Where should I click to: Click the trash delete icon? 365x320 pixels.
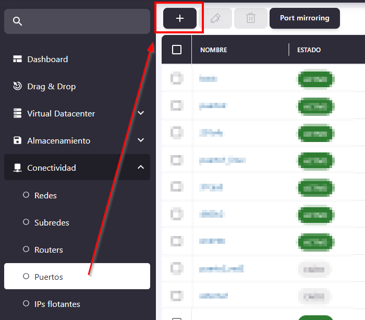pos(251,18)
